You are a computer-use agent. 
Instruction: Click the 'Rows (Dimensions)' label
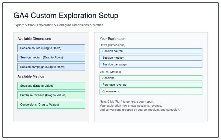tap(112, 45)
